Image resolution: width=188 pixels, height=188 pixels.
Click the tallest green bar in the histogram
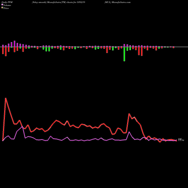tap(124, 54)
